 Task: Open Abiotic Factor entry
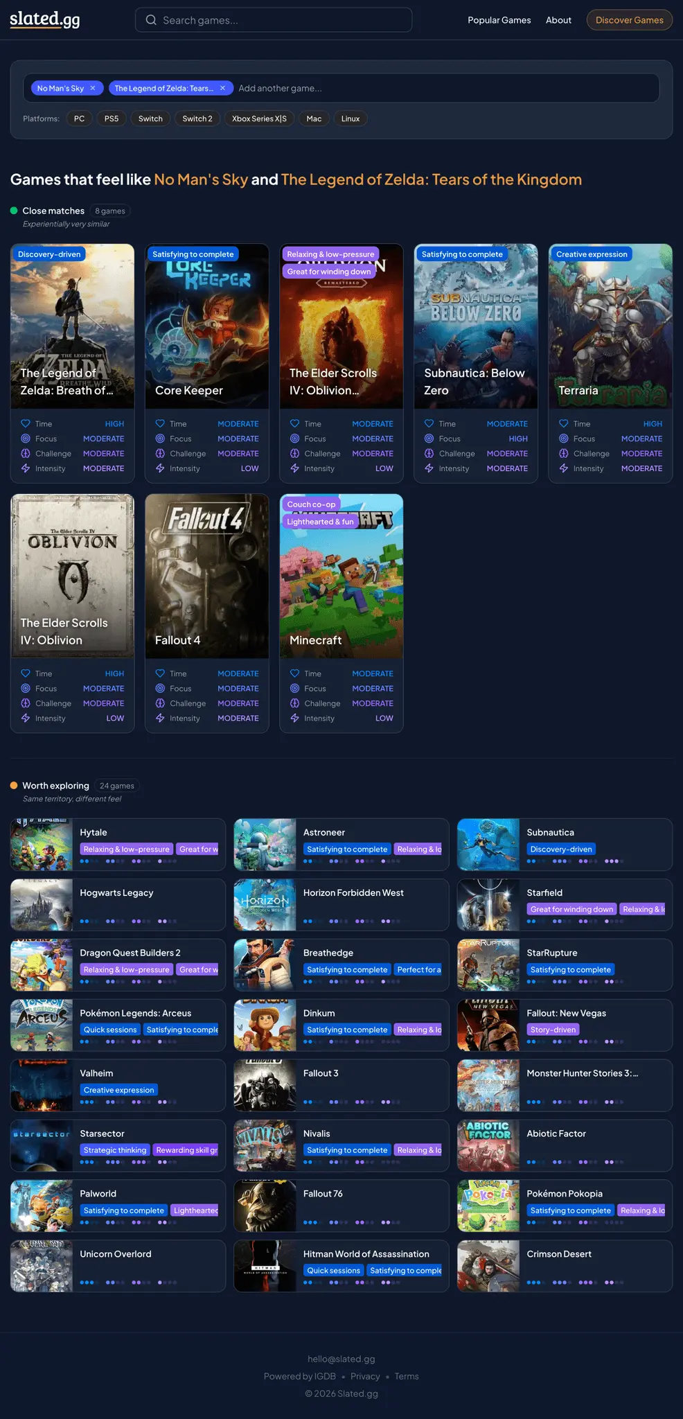pyautogui.click(x=565, y=1146)
